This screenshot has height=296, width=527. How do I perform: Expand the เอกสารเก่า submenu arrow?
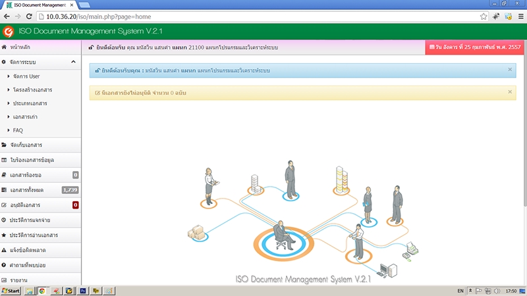pyautogui.click(x=9, y=117)
